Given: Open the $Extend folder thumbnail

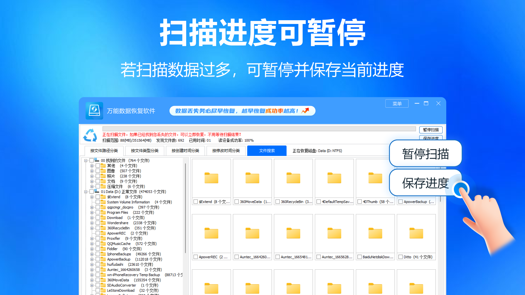Looking at the screenshot, I should point(211,178).
